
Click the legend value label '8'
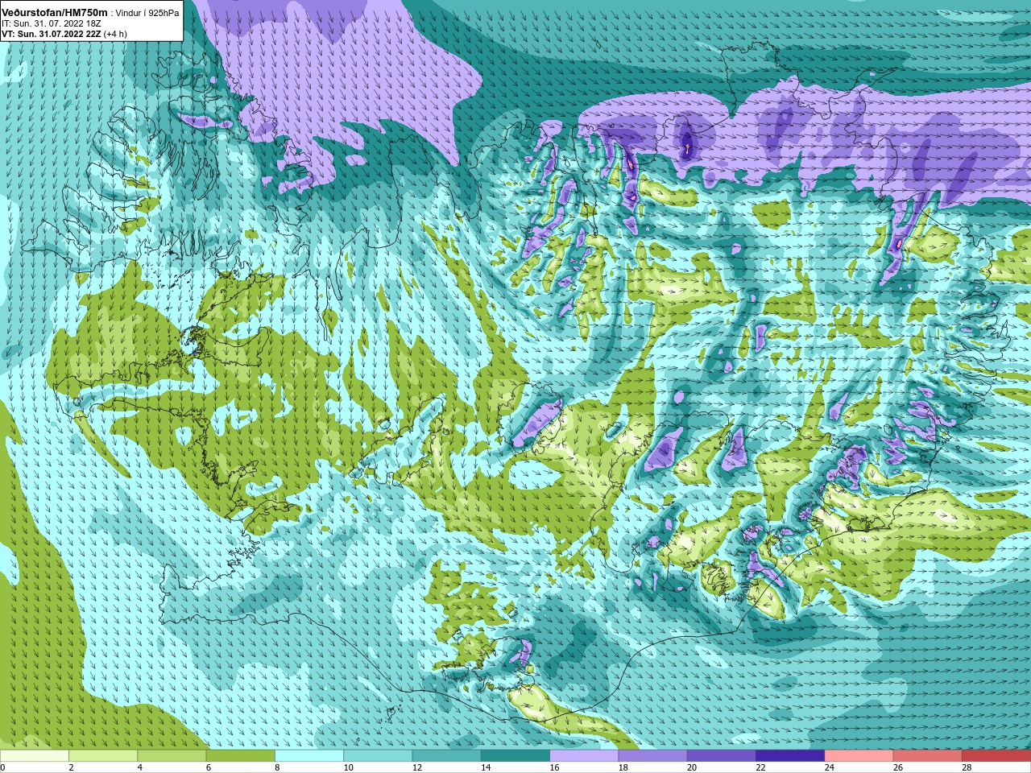[277, 767]
